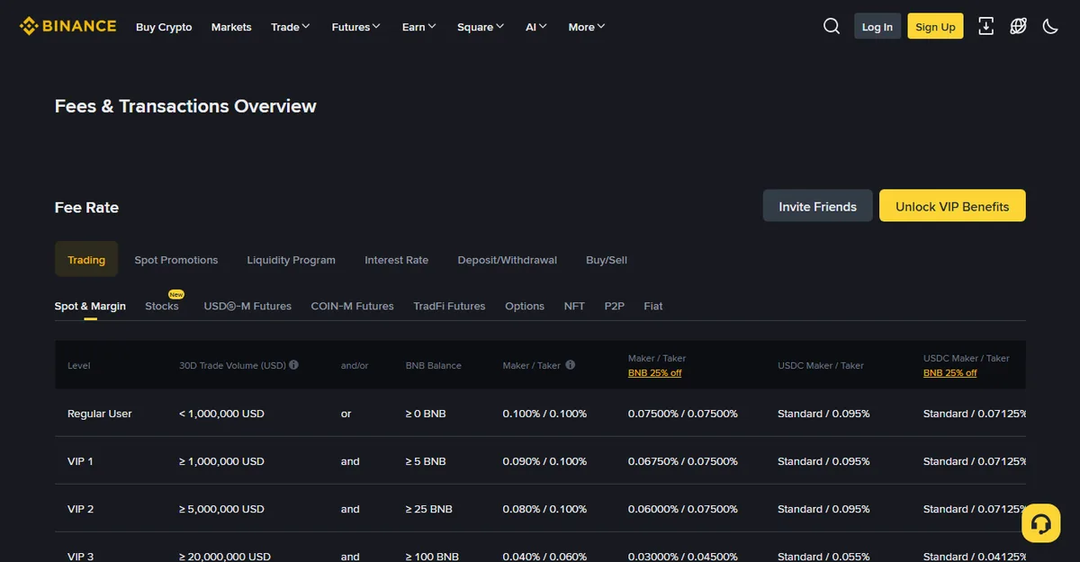Viewport: 1080px width, 562px height.
Task: Click BNB 25% off link under USDC Maker / Taker
Action: (950, 372)
